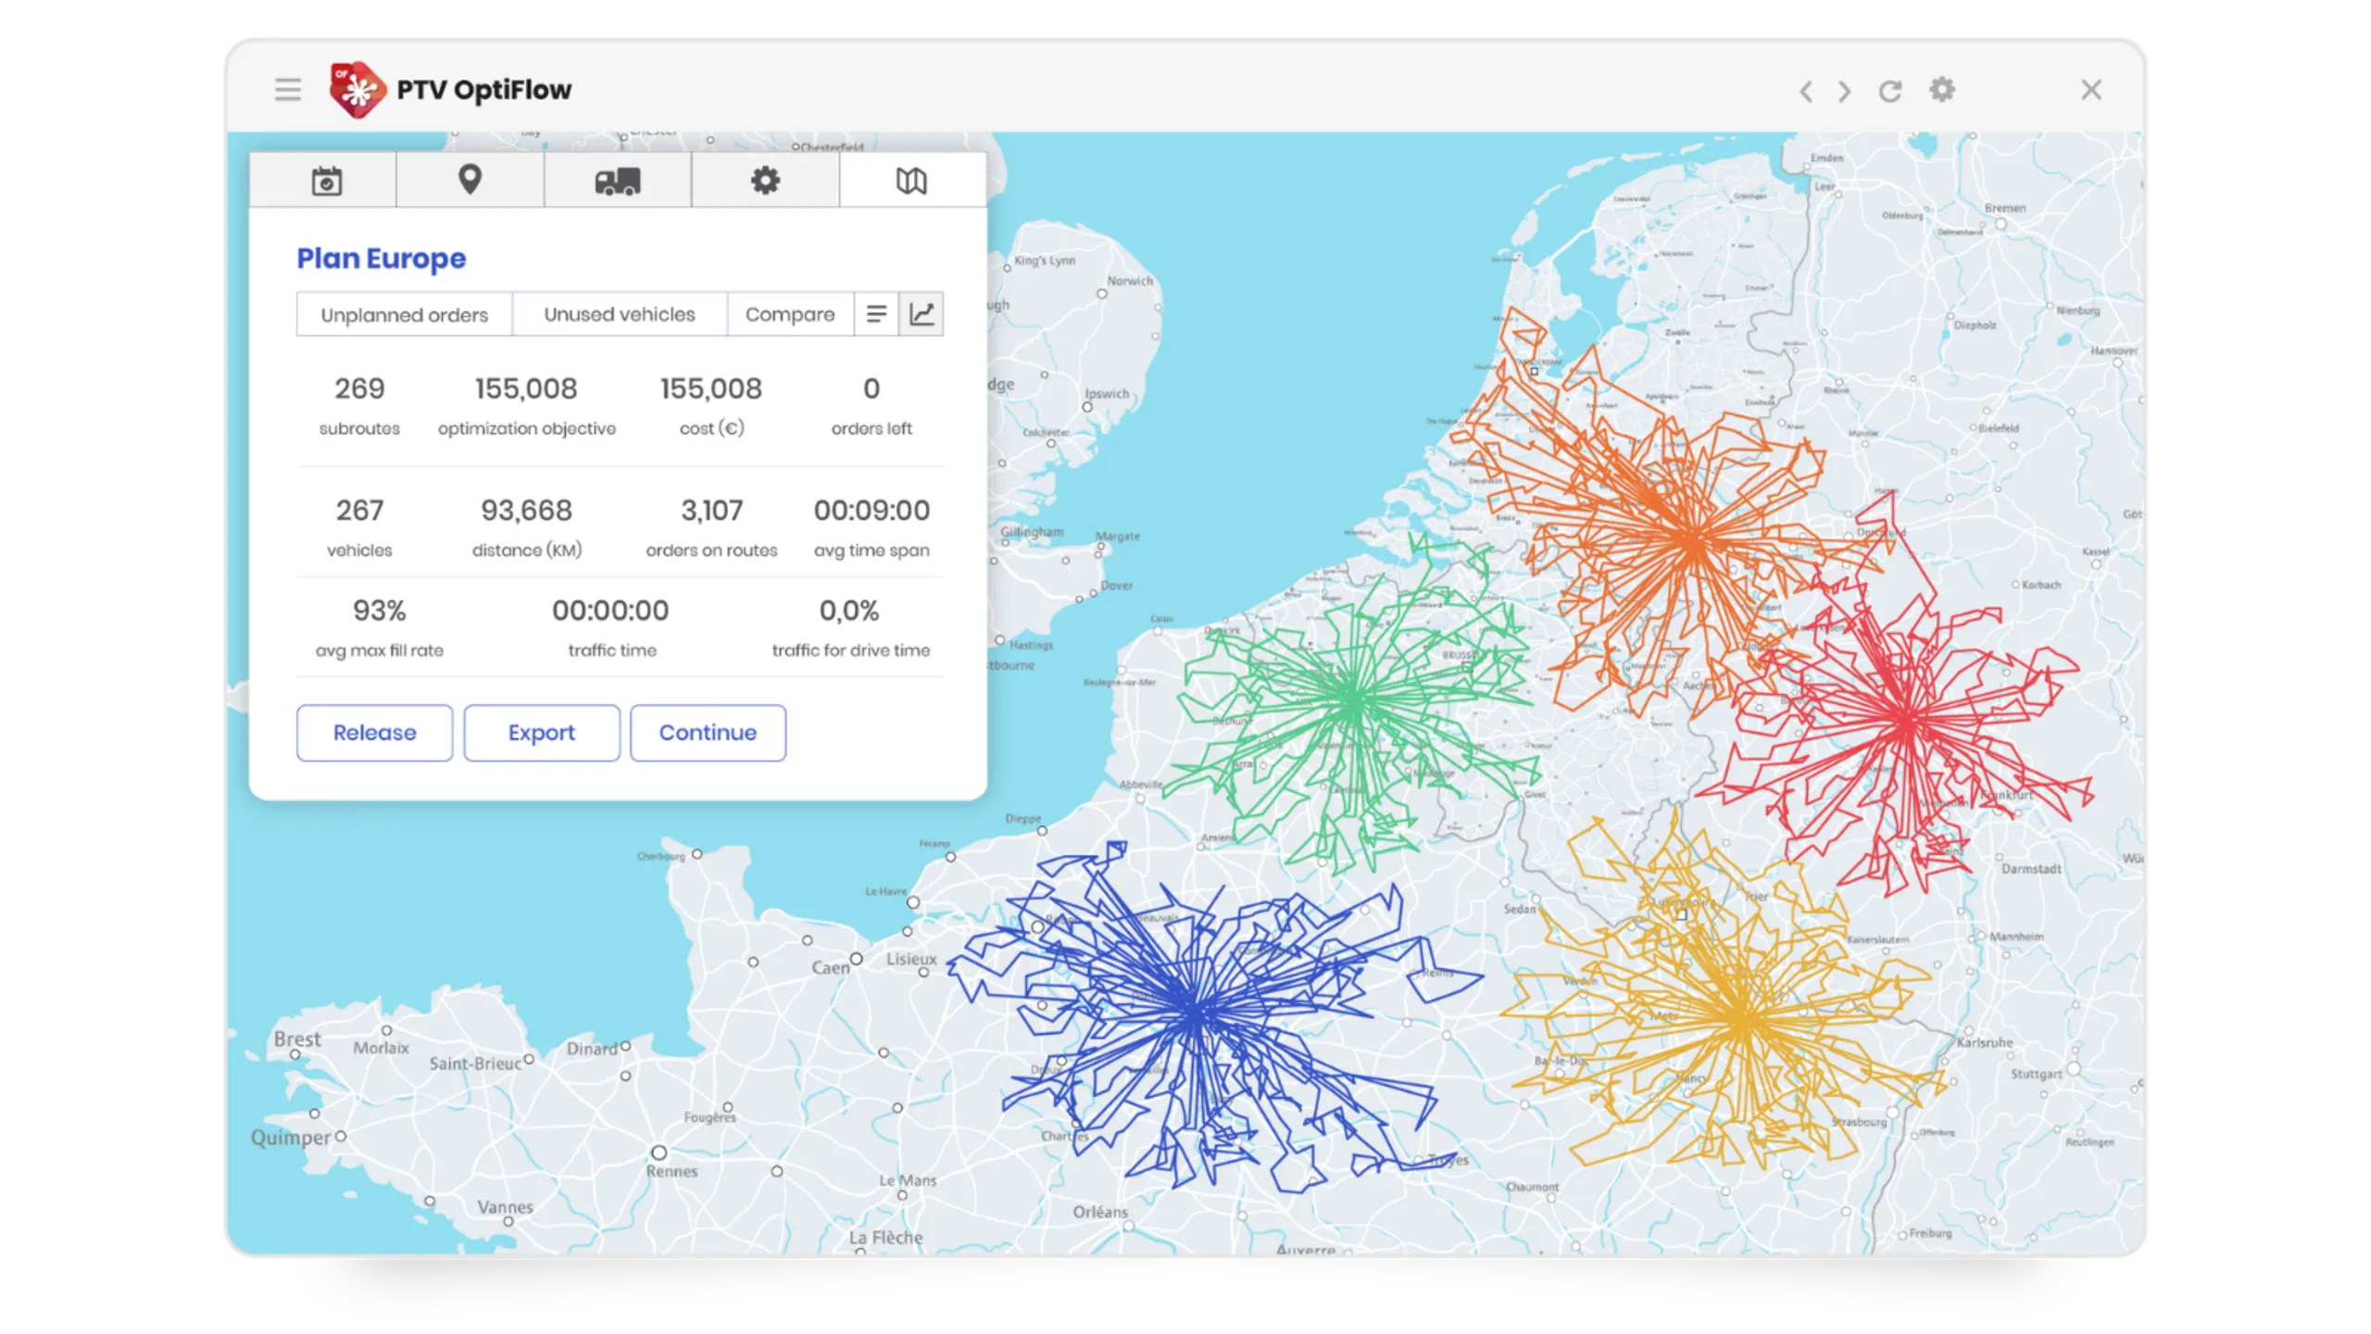This screenshot has height=1334, width=2371.
Task: Select the Unused vehicles tab
Action: point(620,314)
